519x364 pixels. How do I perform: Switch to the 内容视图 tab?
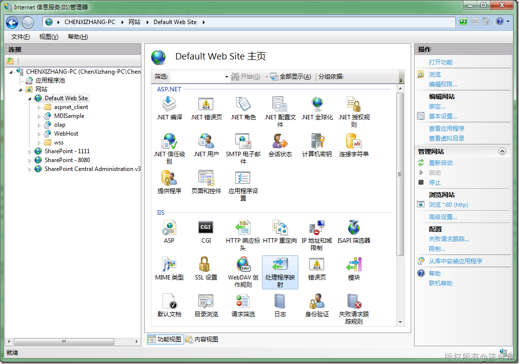(x=202, y=339)
